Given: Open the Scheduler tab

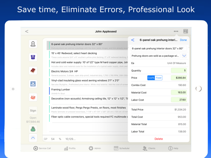Looking at the screenshot, I should [x=122, y=148].
